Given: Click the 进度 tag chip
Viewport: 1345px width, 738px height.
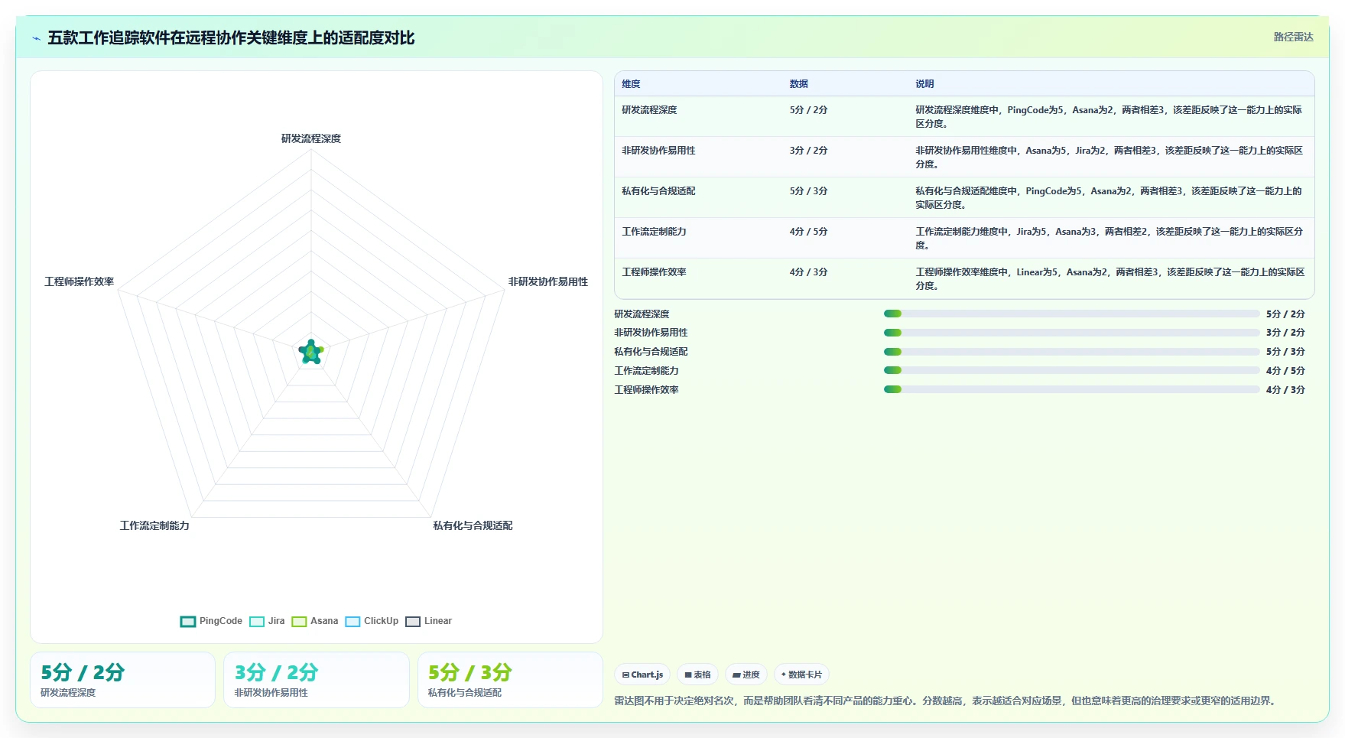Looking at the screenshot, I should 746,675.
